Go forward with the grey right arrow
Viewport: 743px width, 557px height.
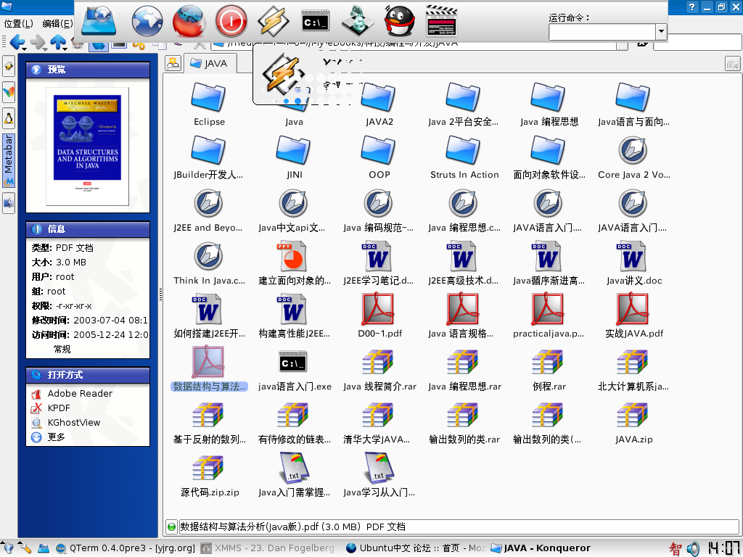point(36,42)
